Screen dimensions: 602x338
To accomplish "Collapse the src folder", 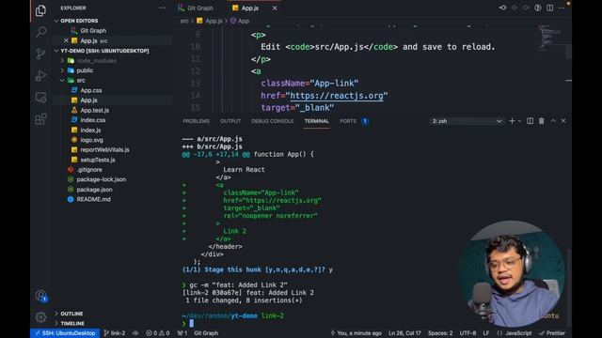I will (x=81, y=81).
